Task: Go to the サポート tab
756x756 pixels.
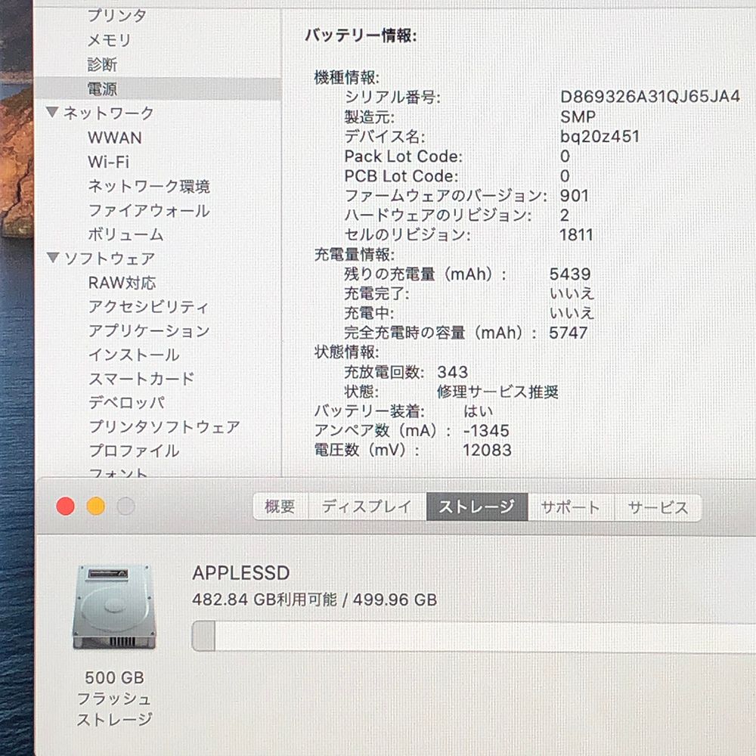Action: (x=571, y=507)
